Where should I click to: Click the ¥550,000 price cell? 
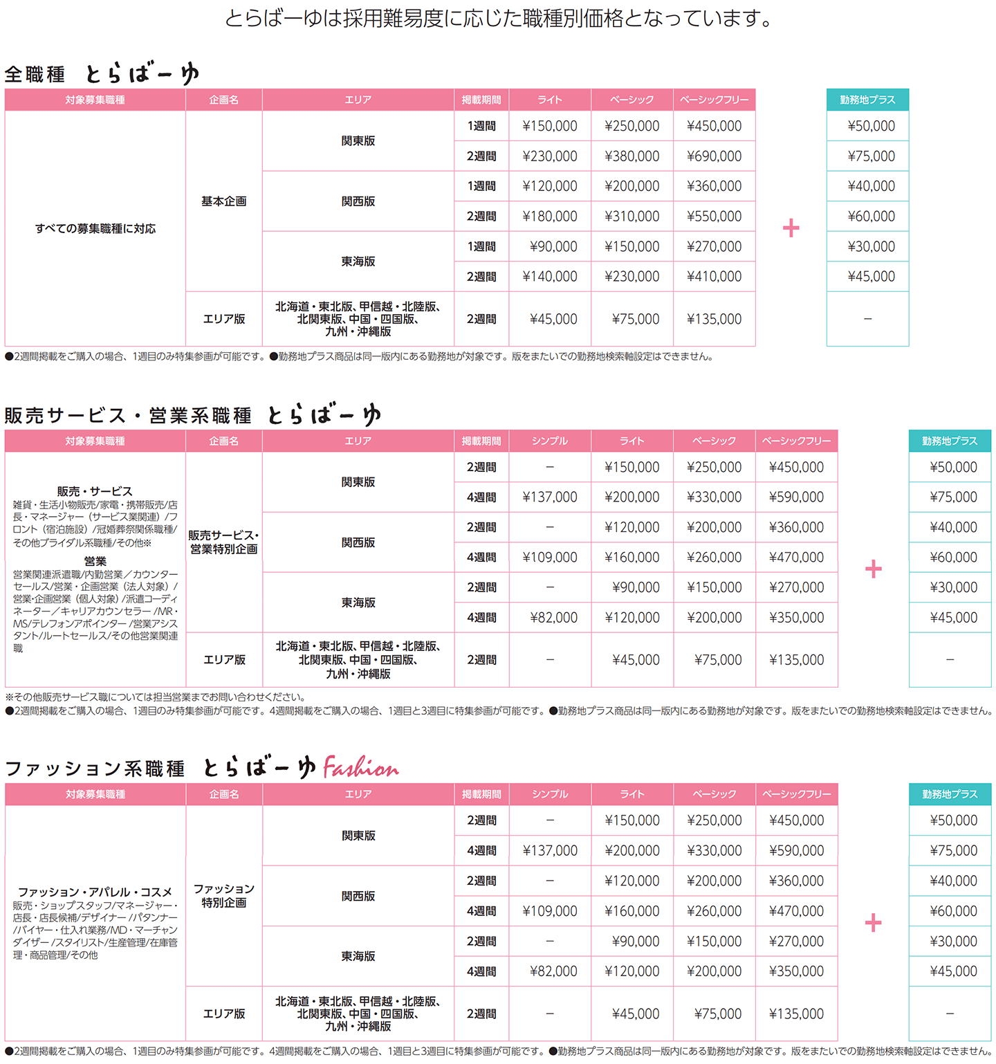click(714, 217)
